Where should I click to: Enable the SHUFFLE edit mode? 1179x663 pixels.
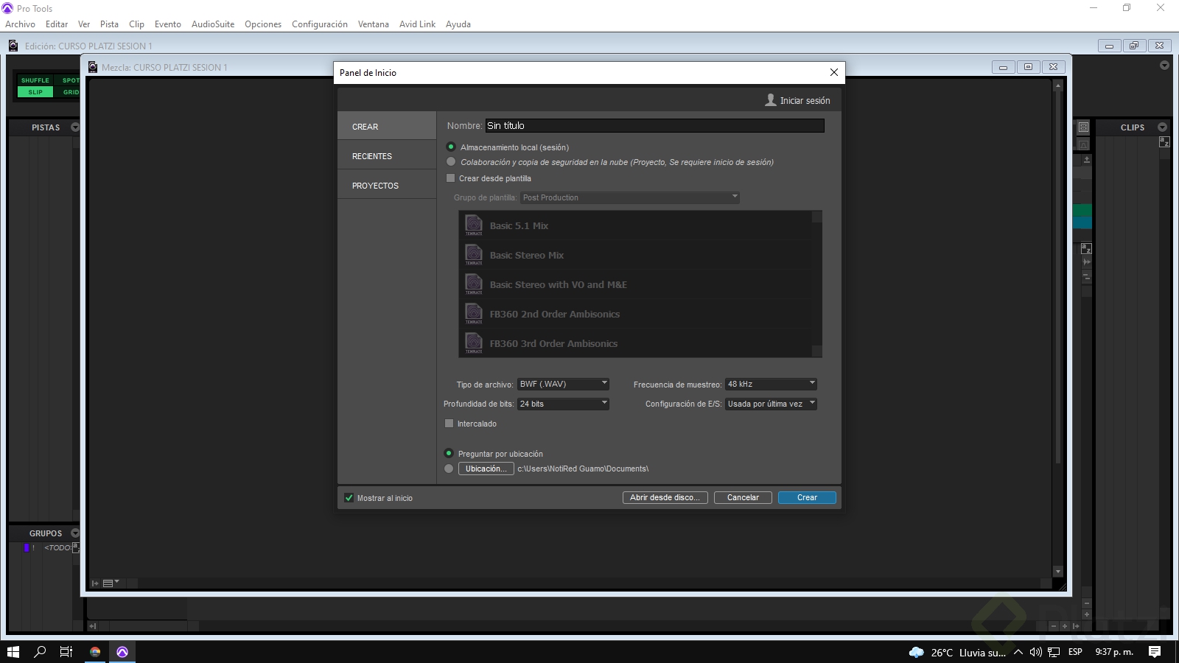[35, 80]
